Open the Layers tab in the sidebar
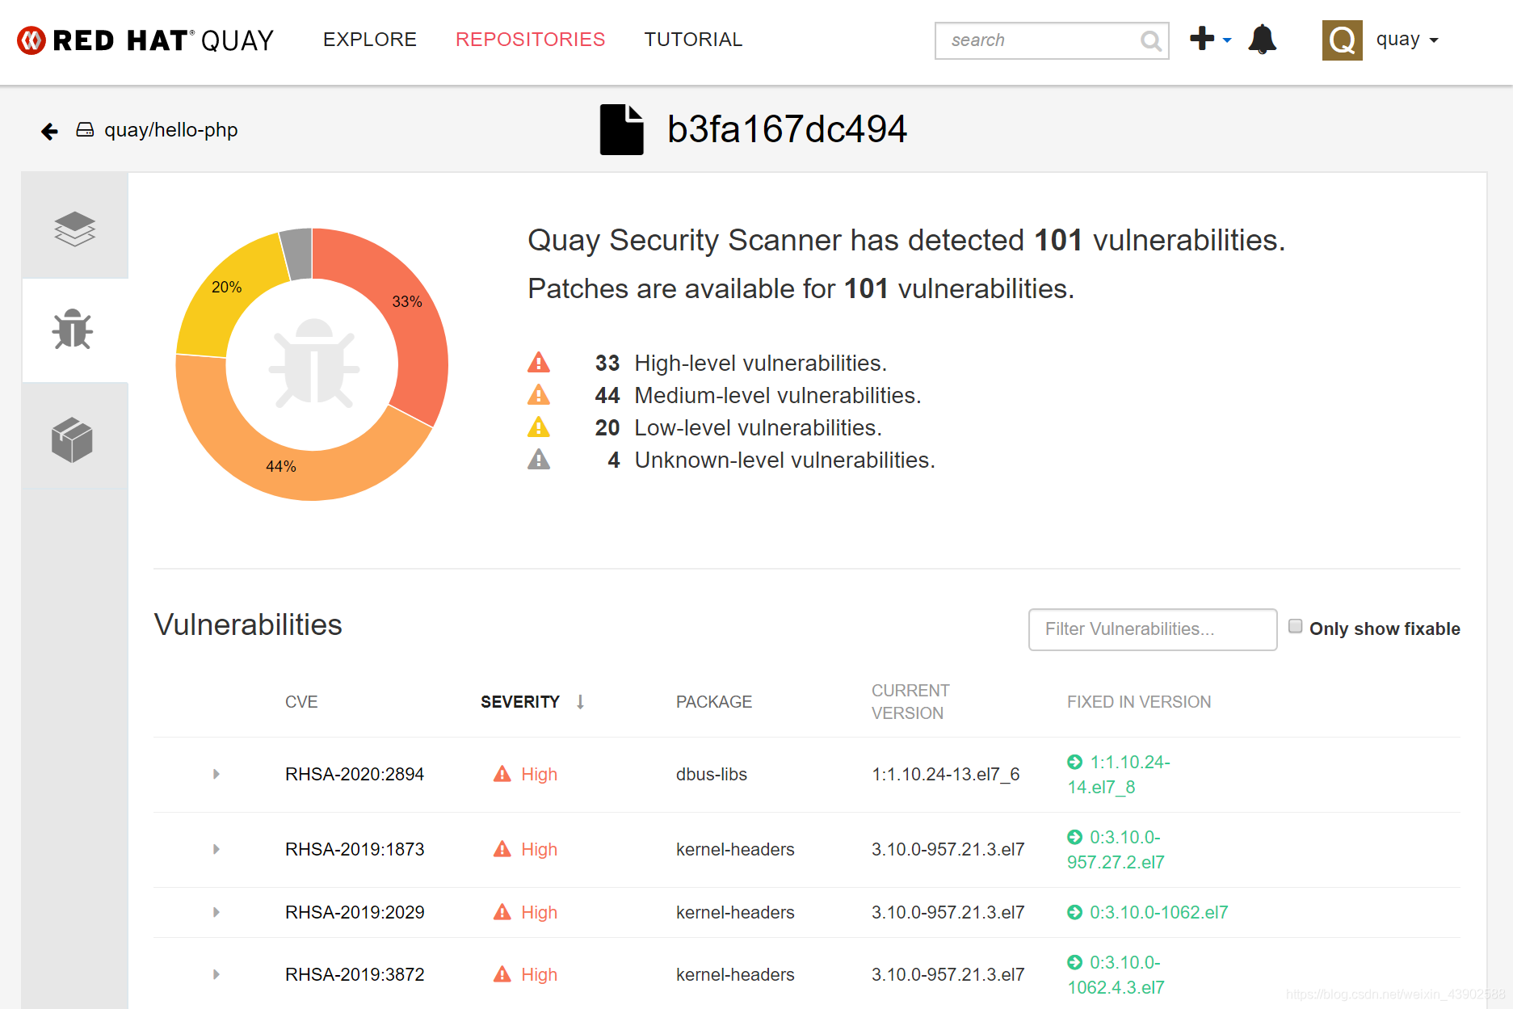Image resolution: width=1513 pixels, height=1009 pixels. coord(74,228)
